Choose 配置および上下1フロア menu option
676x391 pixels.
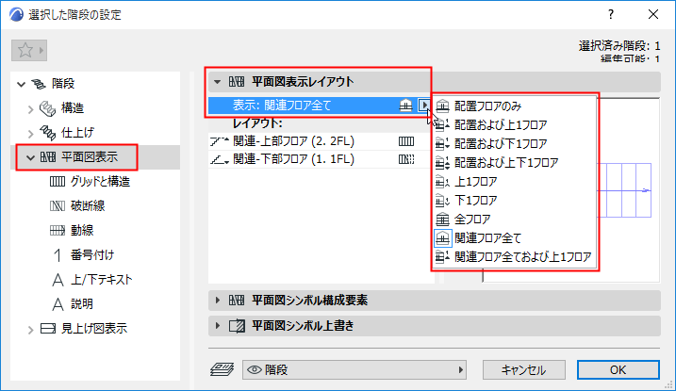tap(515, 163)
